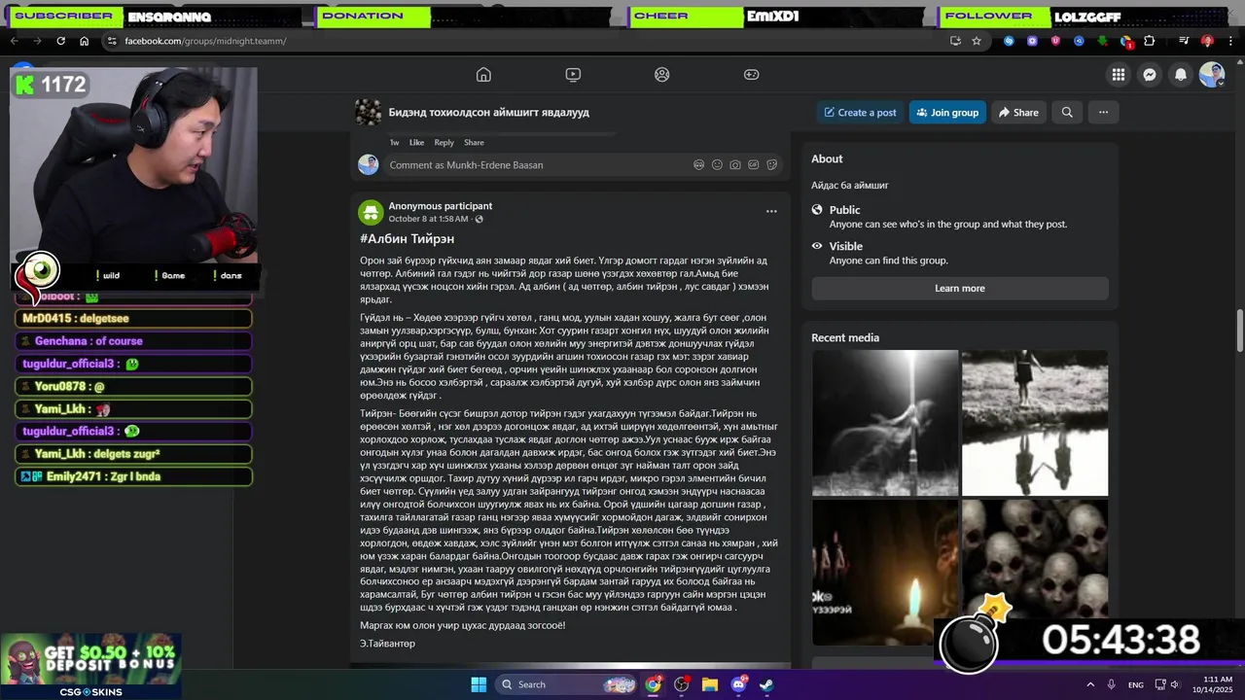Open the post timestamp October 8 at 1:58 AM

pyautogui.click(x=428, y=219)
